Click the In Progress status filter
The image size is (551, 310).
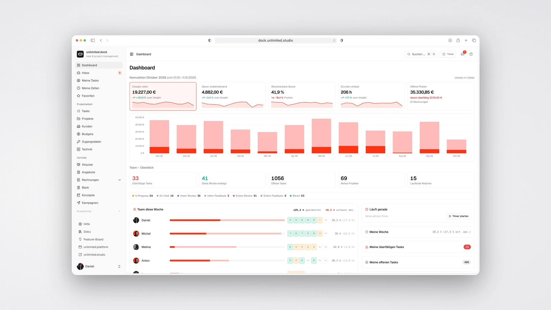[142, 196]
